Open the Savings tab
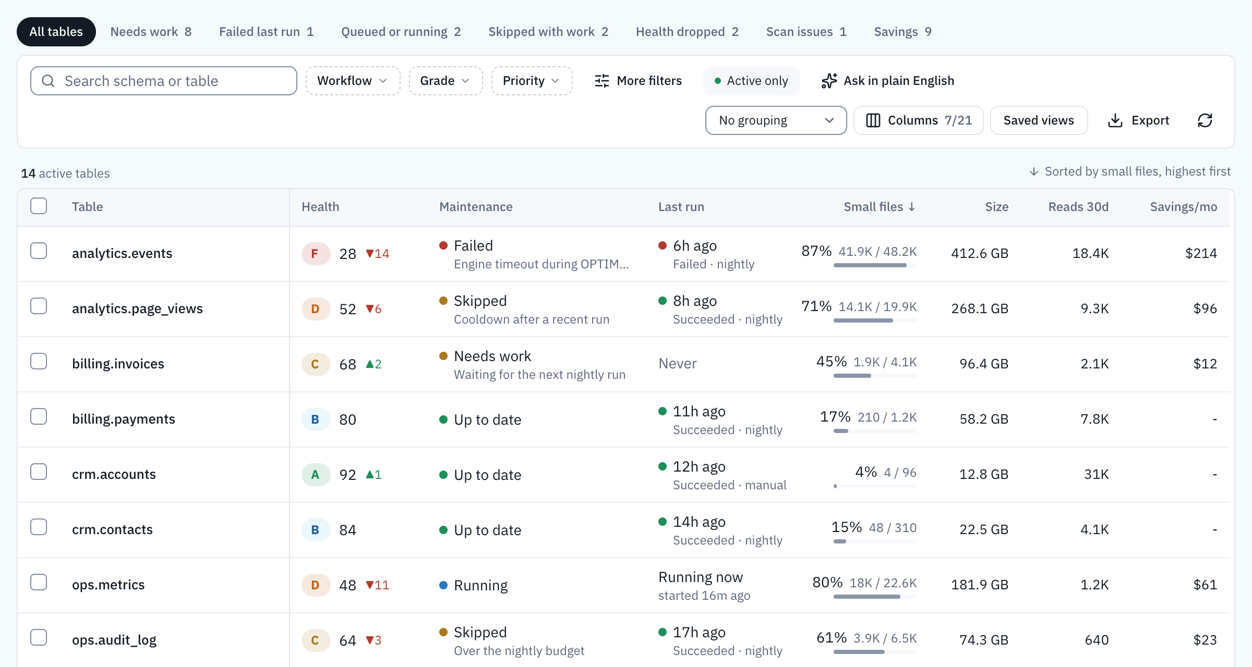Viewport: 1252px width, 667px height. [902, 32]
